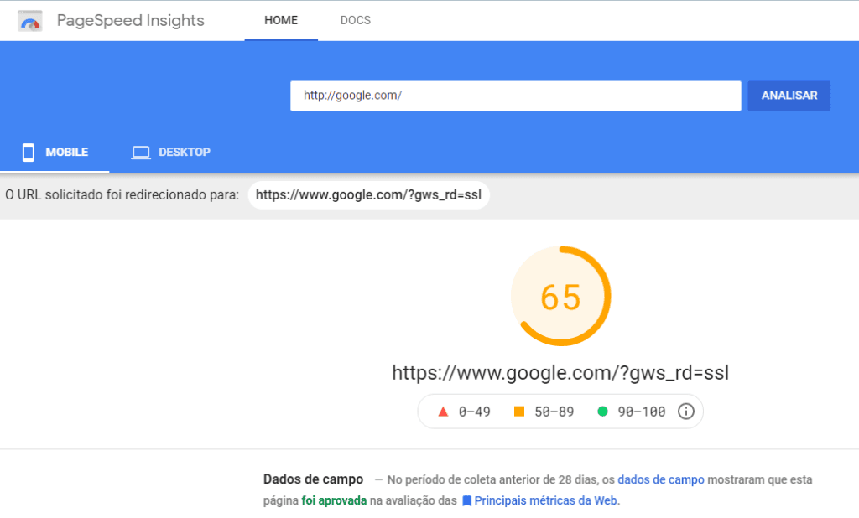Image resolution: width=859 pixels, height=518 pixels.
Task: Click the ANALISAR button
Action: [x=789, y=96]
